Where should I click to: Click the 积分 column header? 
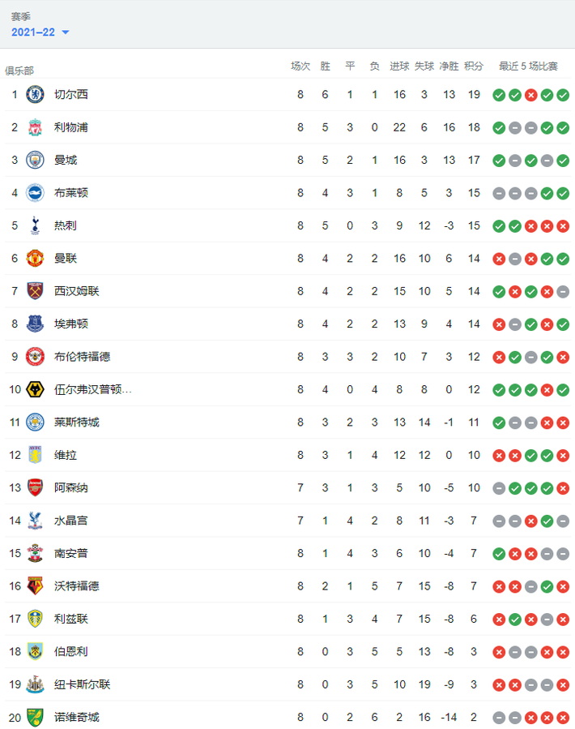[474, 66]
